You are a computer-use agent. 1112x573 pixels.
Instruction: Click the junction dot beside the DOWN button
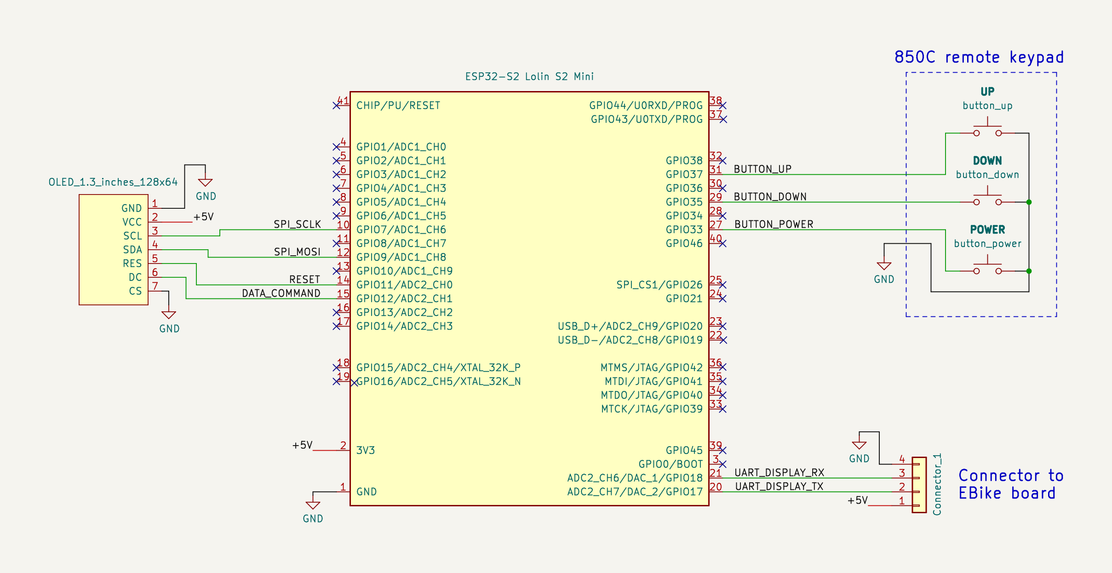(1029, 202)
